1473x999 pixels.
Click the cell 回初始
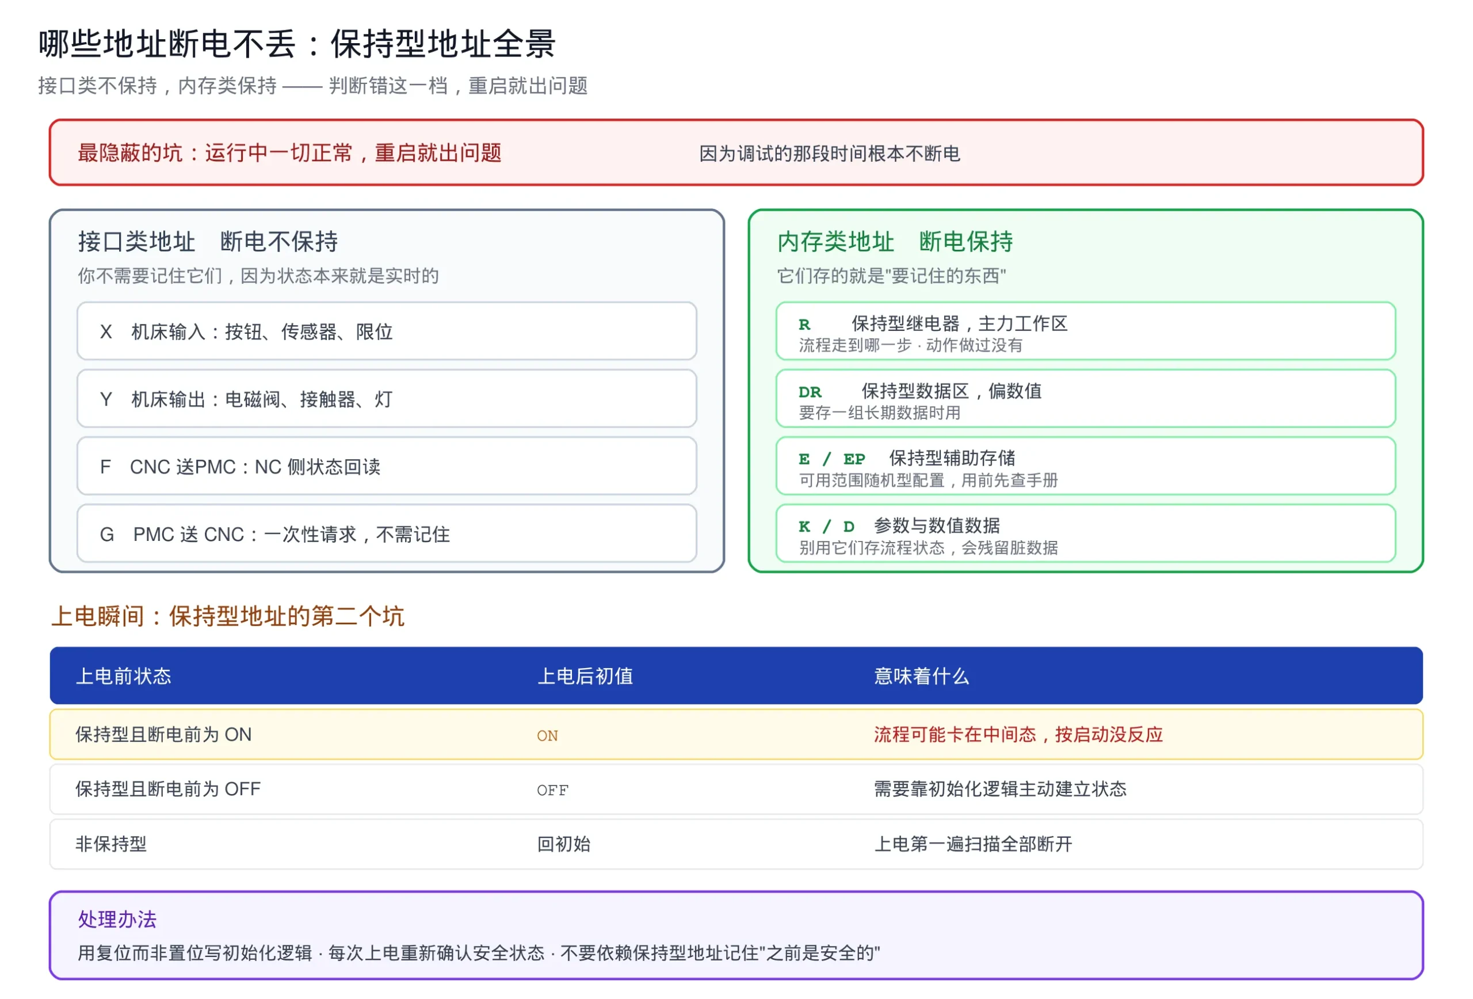[563, 844]
